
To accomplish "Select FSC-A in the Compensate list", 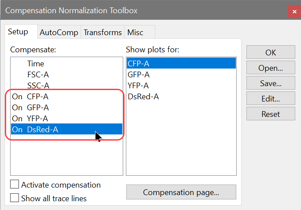I will [38, 75].
